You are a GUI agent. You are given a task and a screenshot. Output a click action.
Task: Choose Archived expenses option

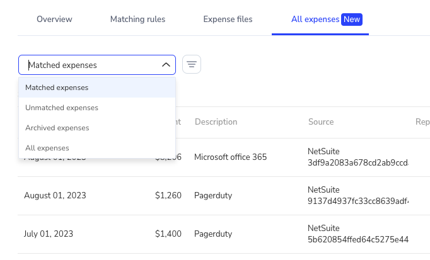(97, 128)
